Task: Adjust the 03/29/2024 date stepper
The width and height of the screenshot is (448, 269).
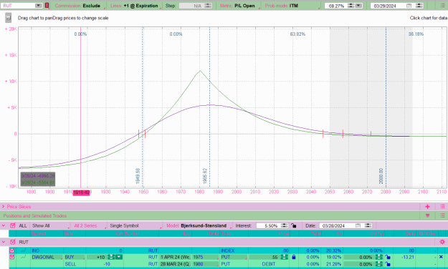Action: click(419, 6)
